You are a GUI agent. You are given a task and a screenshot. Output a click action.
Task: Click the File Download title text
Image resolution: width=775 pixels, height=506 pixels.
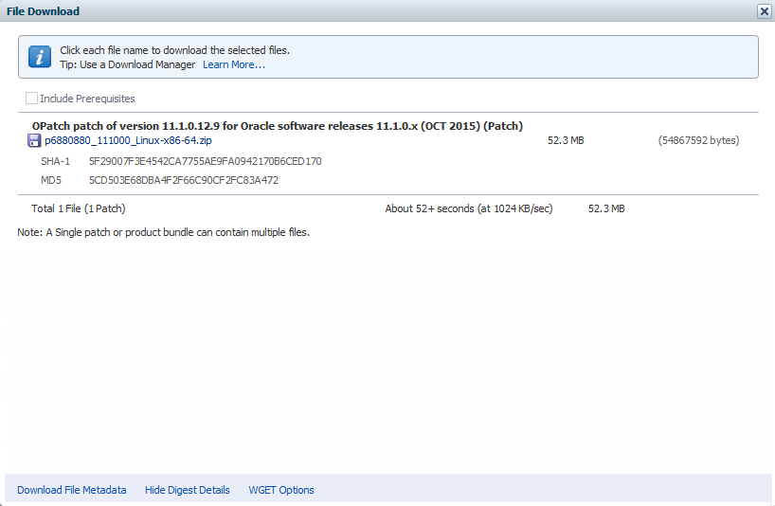[43, 11]
